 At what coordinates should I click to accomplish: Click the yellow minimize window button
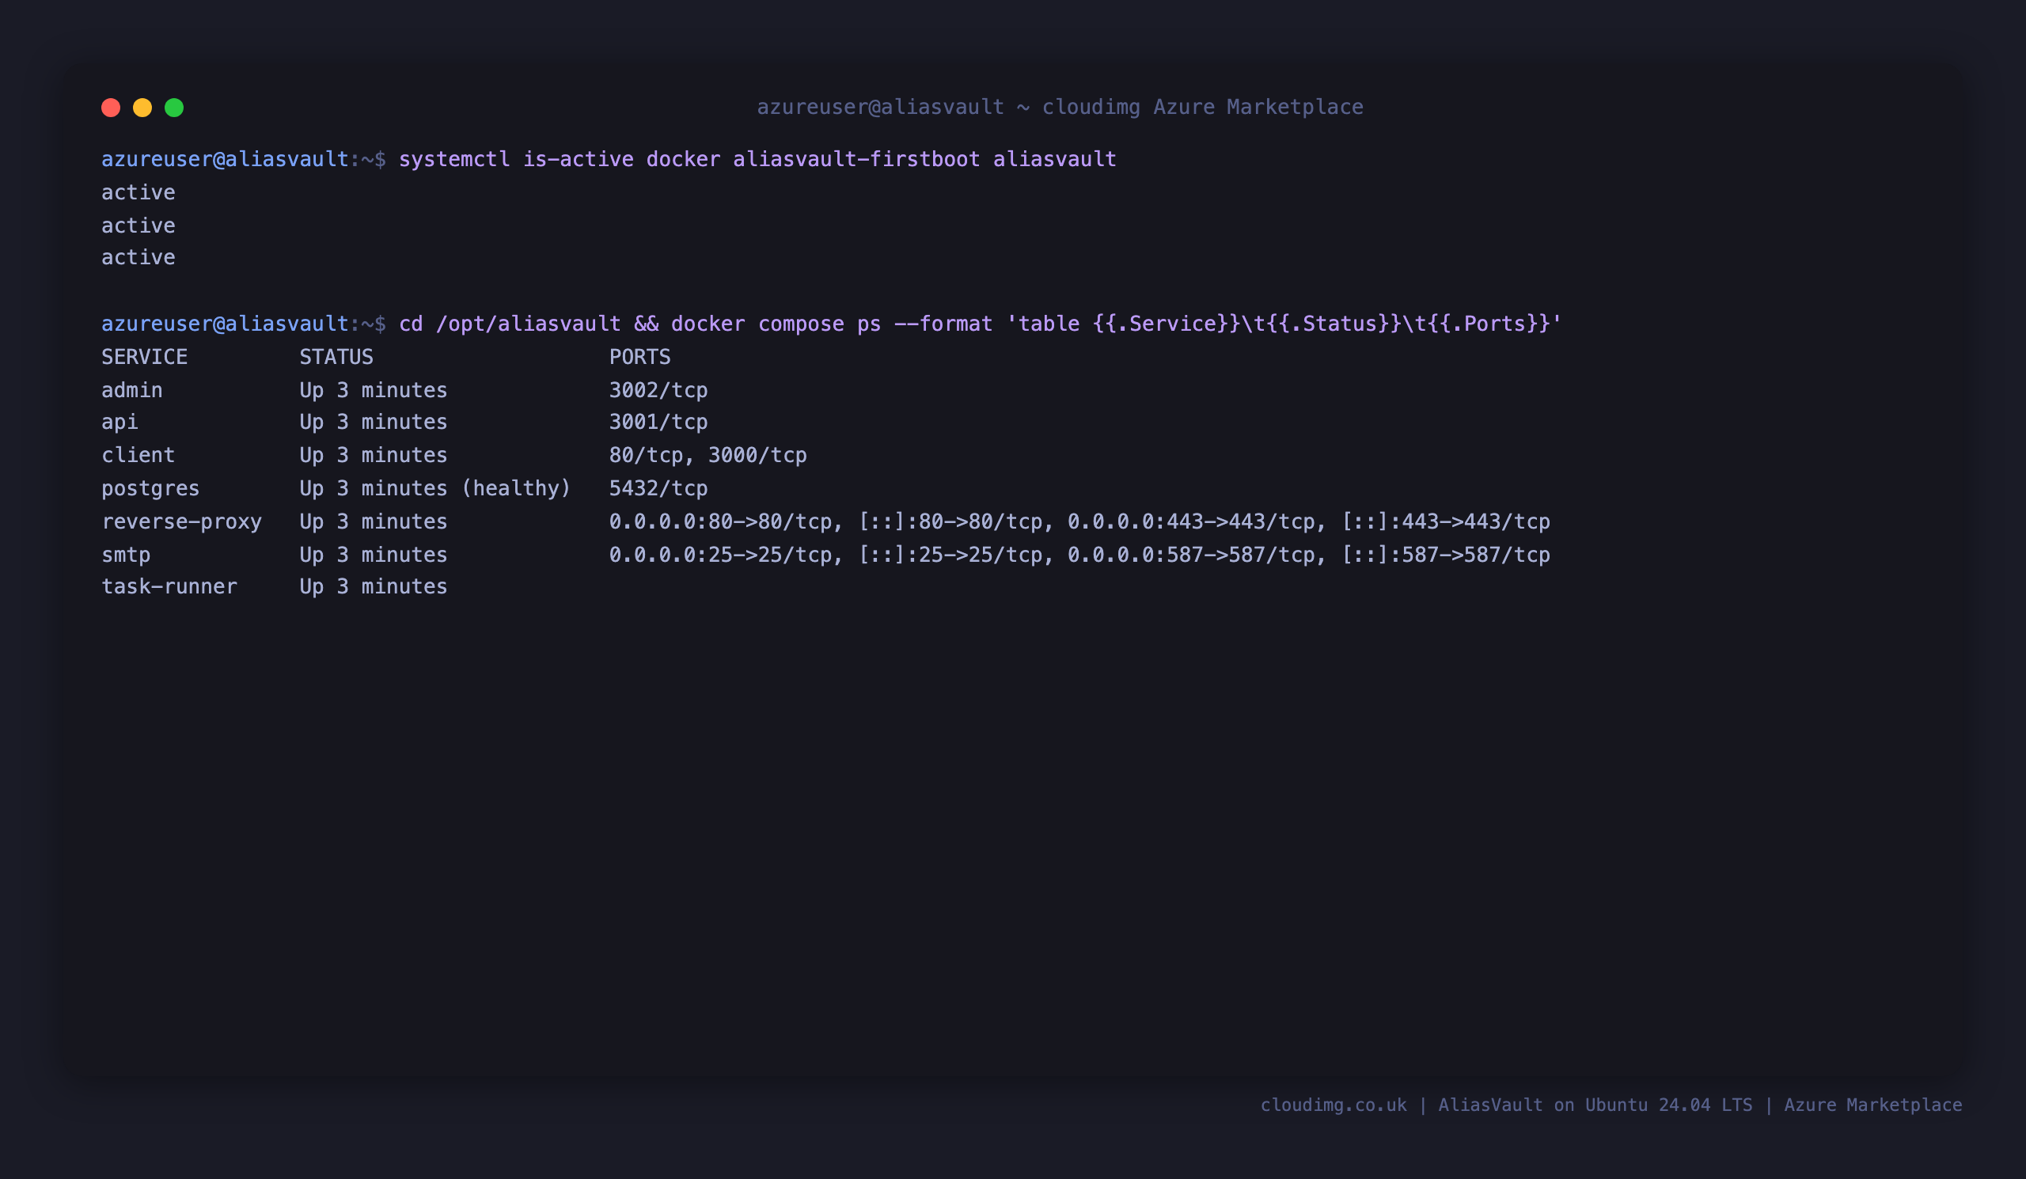[142, 108]
